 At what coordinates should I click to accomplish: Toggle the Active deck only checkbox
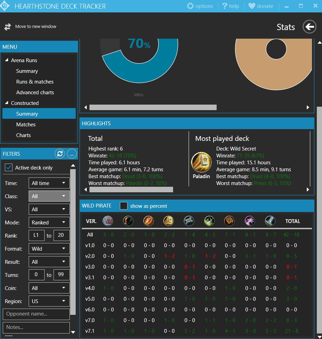[x=9, y=167]
